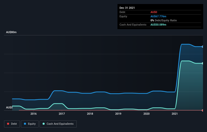This screenshot has width=207, height=132.
Task: Select the 2016 x-axis label
Action: [34, 114]
